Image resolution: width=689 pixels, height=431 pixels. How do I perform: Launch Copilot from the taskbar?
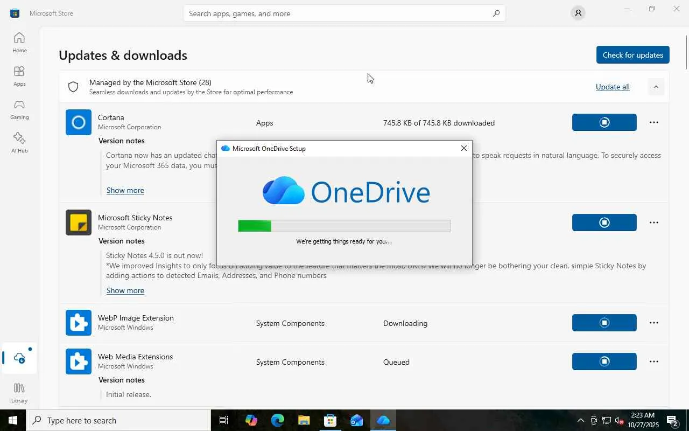click(251, 420)
